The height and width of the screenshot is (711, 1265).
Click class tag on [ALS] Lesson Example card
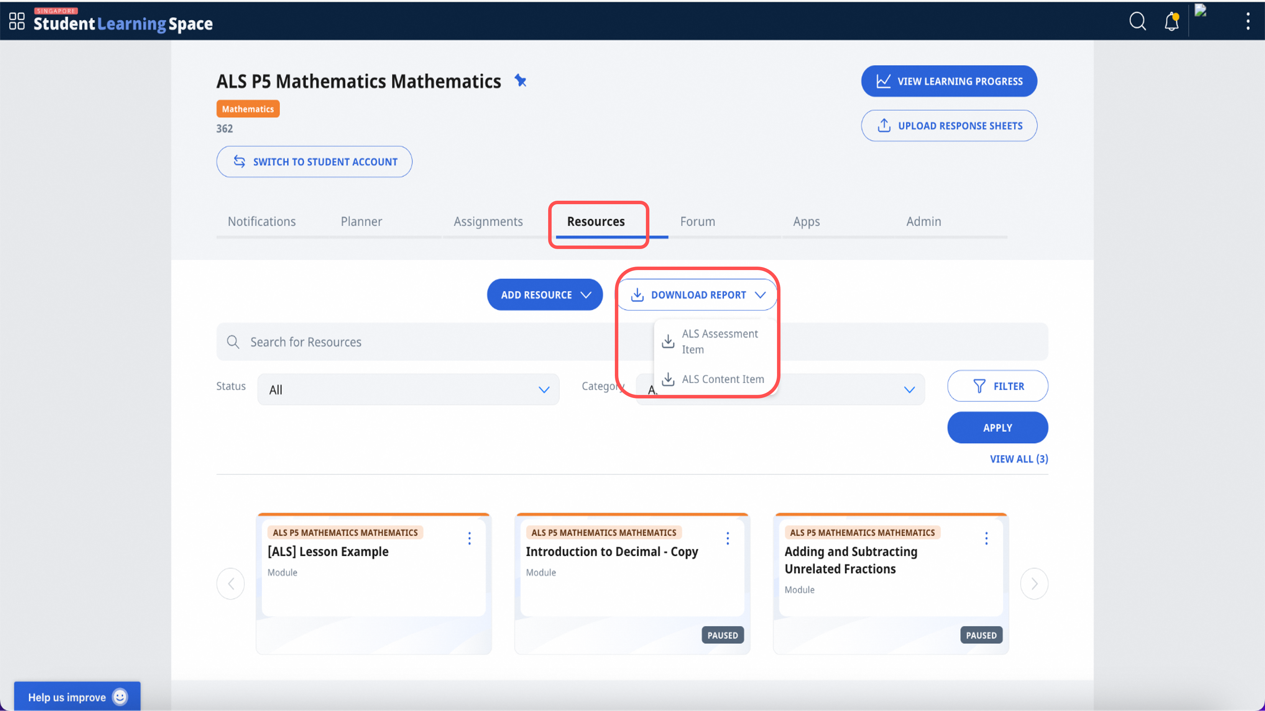point(345,533)
